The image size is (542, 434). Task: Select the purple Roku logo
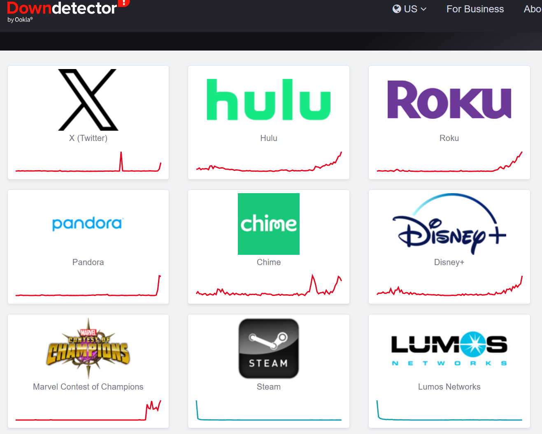pos(449,100)
